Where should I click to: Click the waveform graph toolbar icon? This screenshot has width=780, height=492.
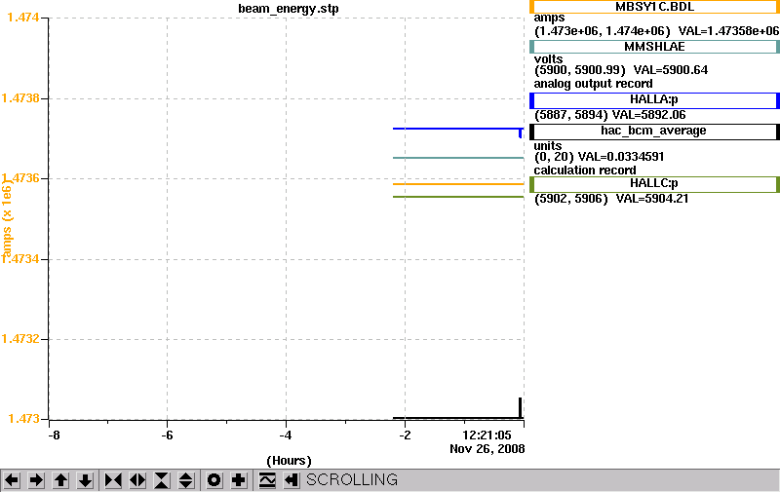coord(267,480)
